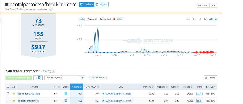This screenshot has height=104, width=243.
Task: Sort by Volume column
Action: click(x=77, y=87)
